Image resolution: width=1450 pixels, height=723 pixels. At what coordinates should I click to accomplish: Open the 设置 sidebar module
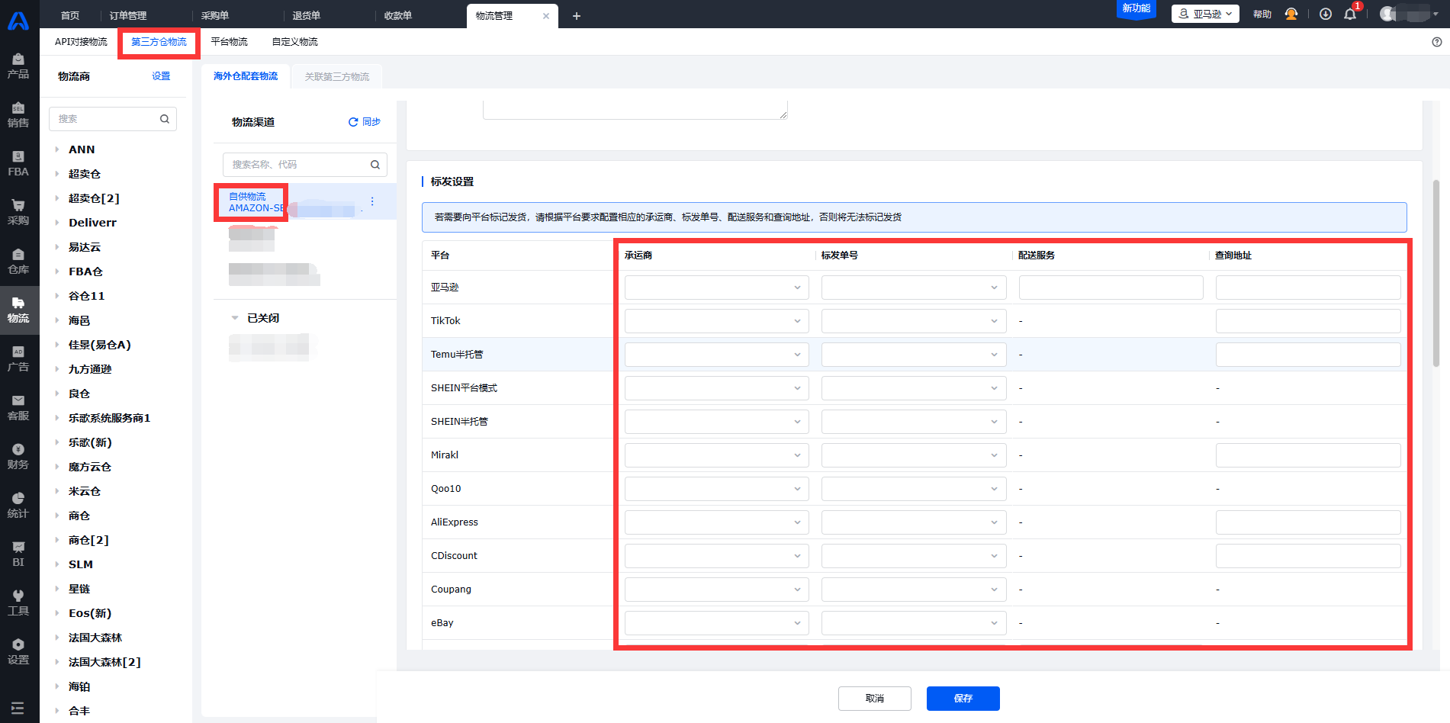[18, 652]
